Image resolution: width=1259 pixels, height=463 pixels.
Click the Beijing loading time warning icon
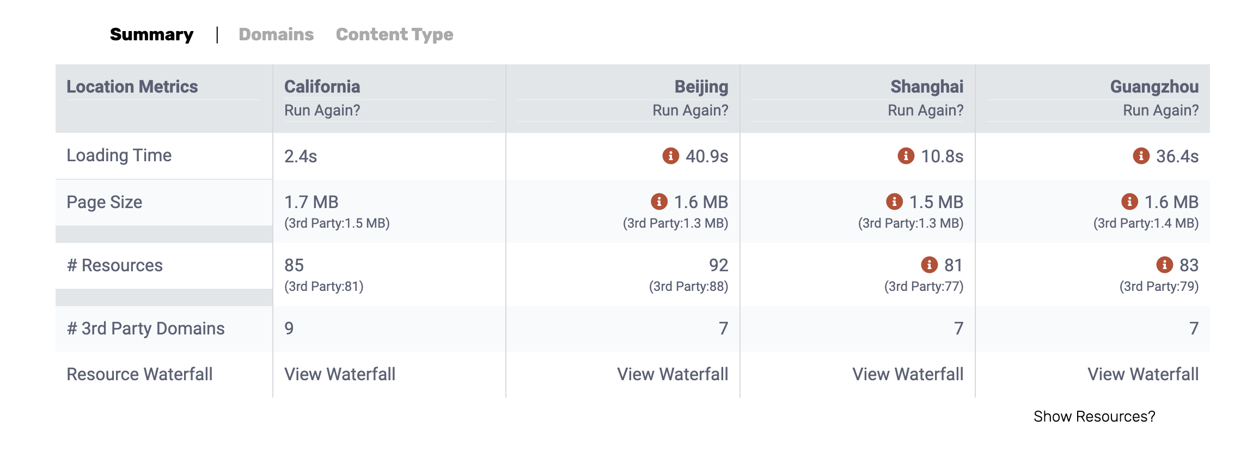pyautogui.click(x=670, y=156)
